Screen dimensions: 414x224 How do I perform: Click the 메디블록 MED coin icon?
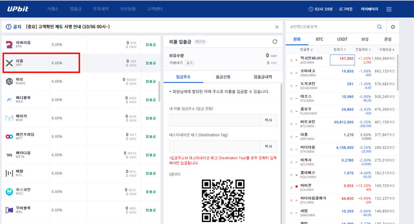point(9,100)
